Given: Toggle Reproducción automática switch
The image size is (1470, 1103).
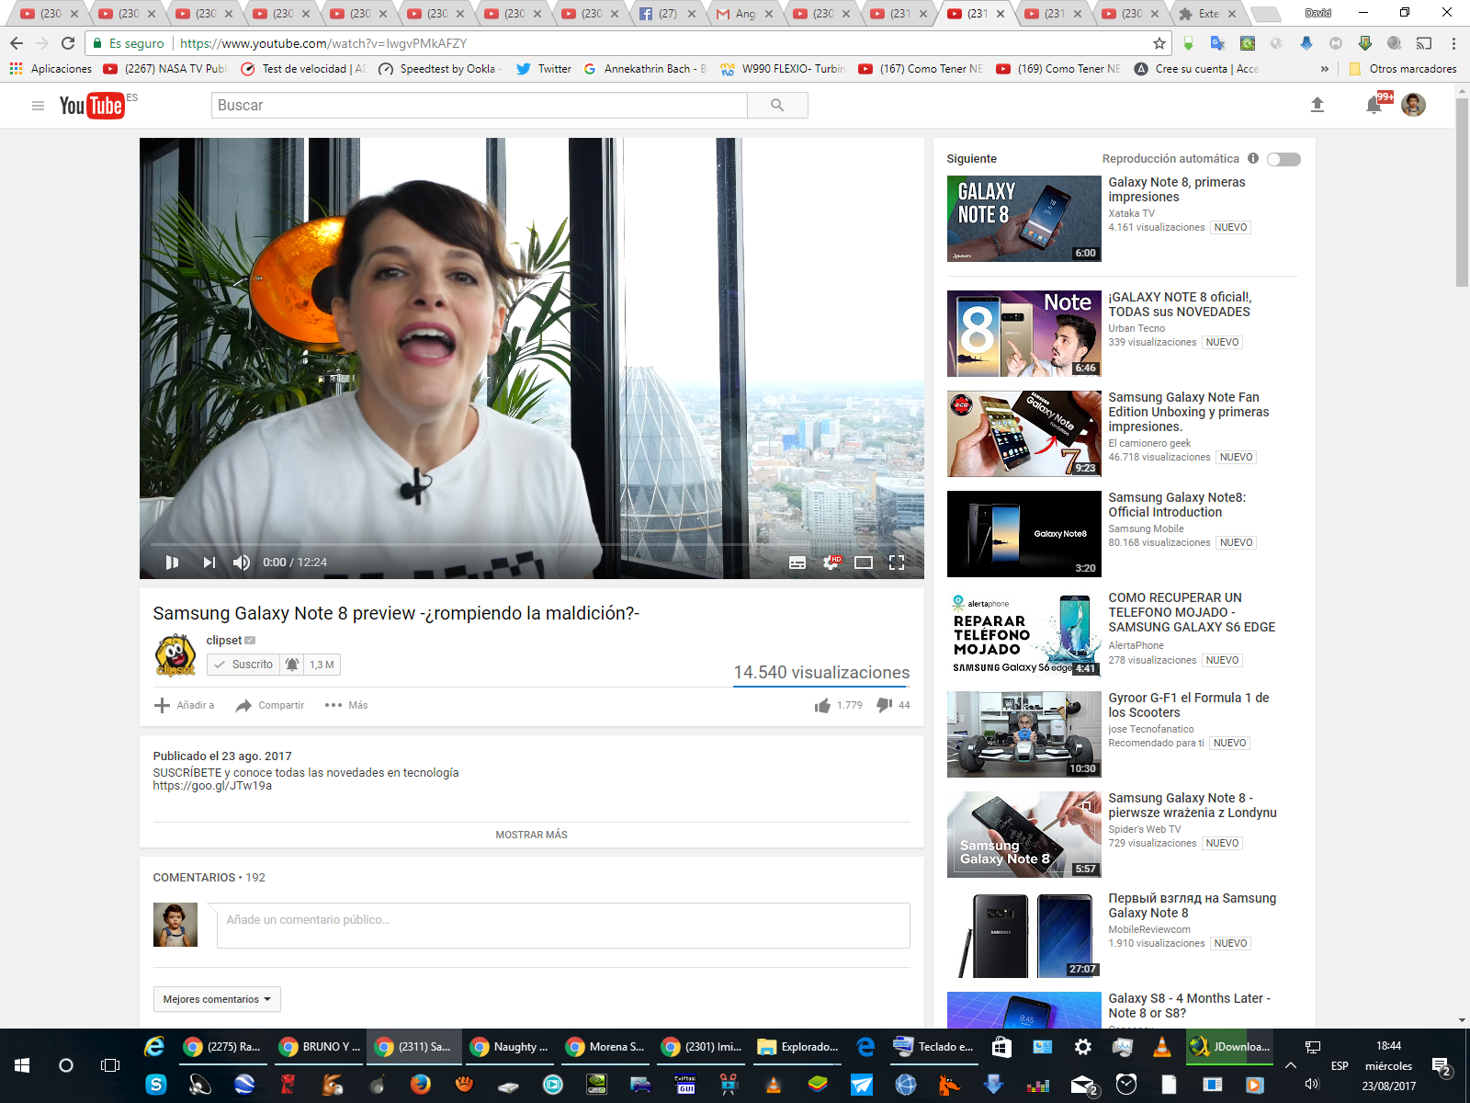Looking at the screenshot, I should pyautogui.click(x=1283, y=159).
